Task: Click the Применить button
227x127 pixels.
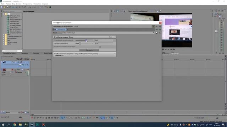Action: [89, 50]
